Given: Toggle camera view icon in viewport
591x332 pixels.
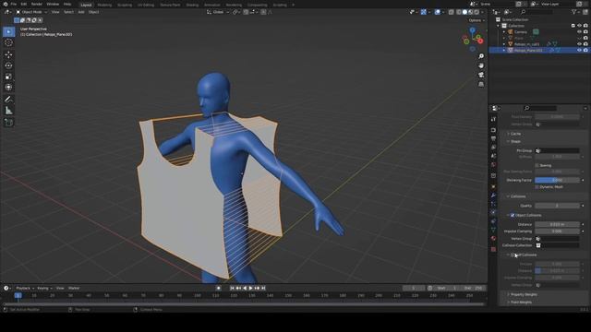Looking at the screenshot, I should tap(481, 75).
